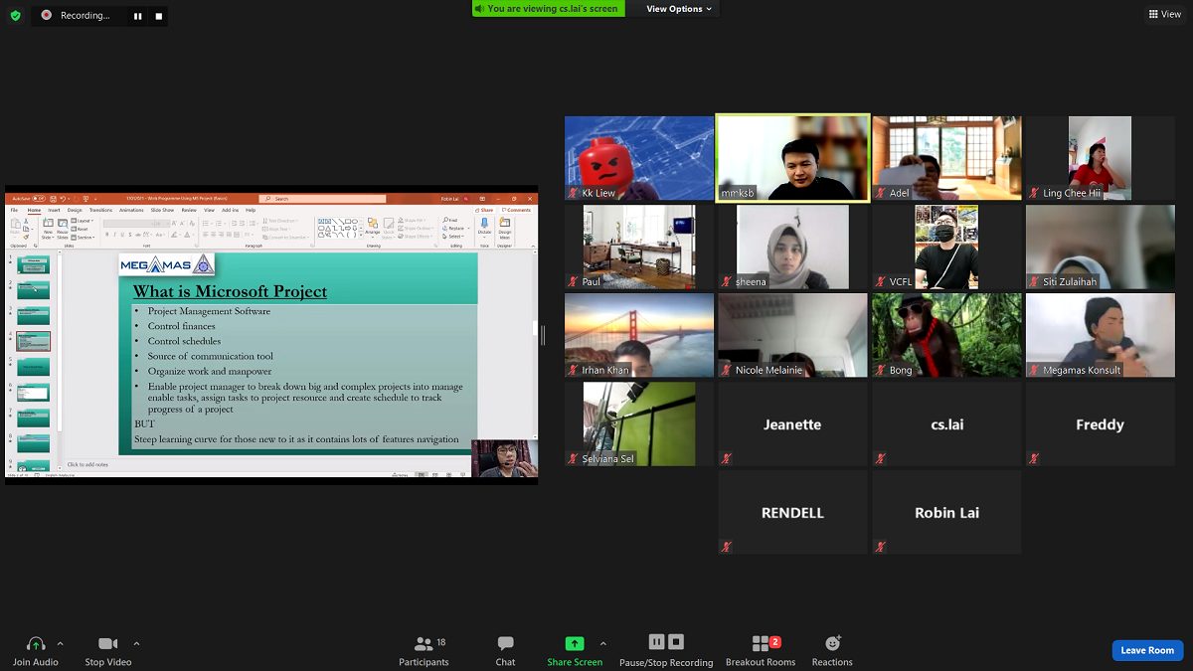Expand the Stop Video options arrow
The width and height of the screenshot is (1193, 671).
pos(136,643)
